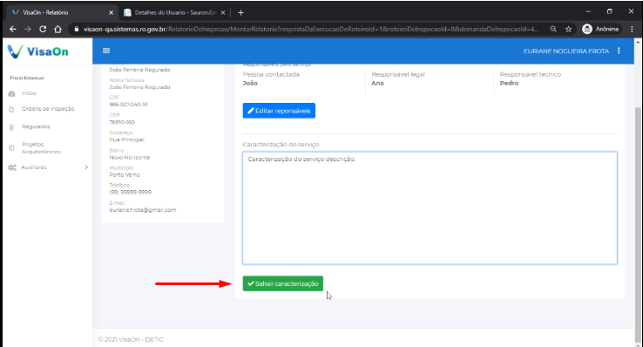The image size is (643, 347).
Task: Close the VisaOn - Relatório tab
Action: point(111,13)
